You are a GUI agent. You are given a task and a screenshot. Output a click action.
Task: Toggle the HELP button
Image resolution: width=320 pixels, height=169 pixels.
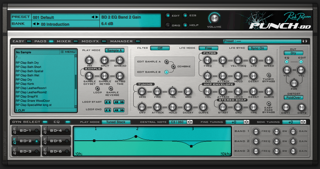tap(185, 25)
